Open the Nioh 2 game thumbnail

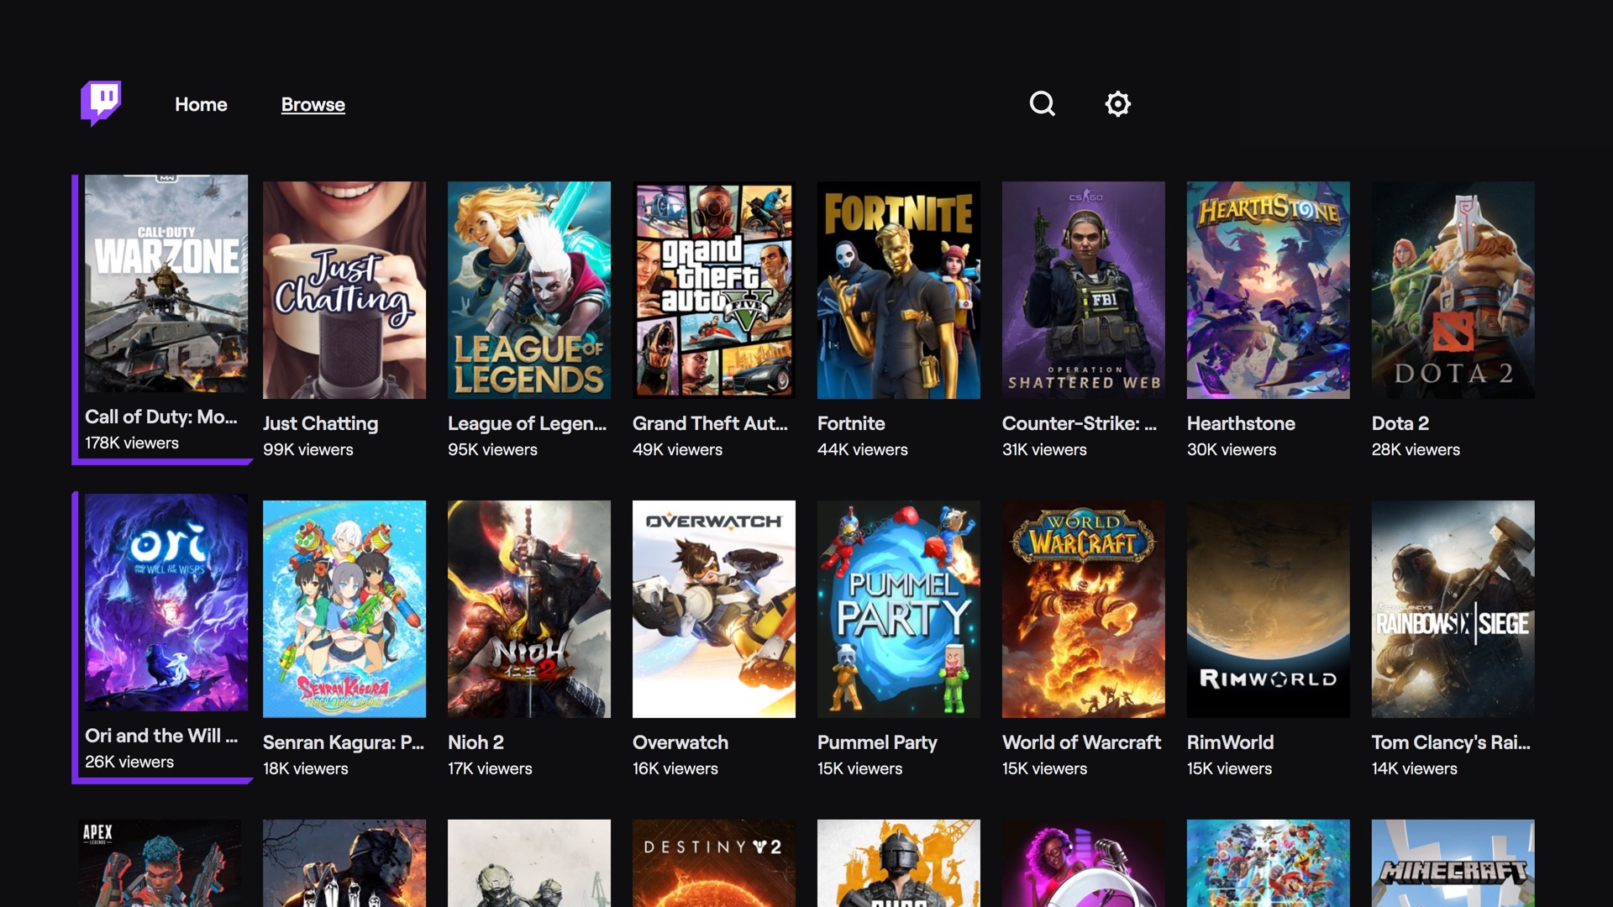click(528, 609)
